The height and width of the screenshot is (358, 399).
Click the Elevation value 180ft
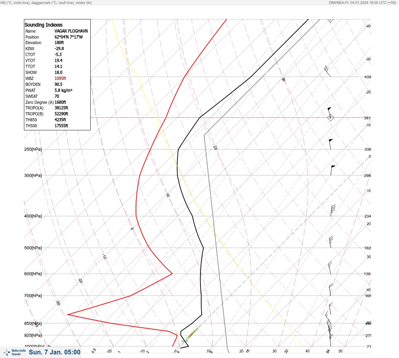click(x=59, y=43)
